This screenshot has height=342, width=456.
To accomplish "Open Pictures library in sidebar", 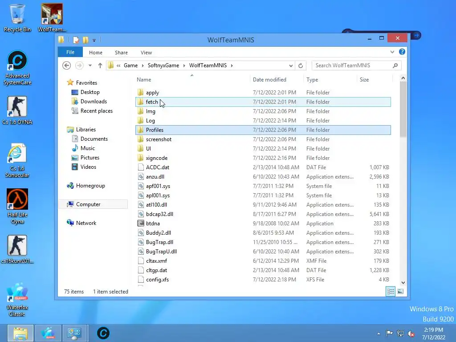I will point(90,157).
